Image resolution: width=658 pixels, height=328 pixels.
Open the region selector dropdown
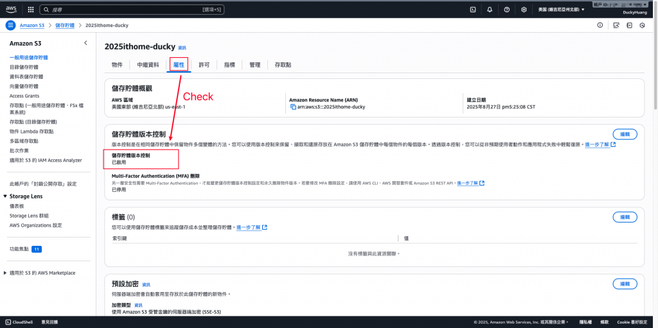tap(561, 9)
